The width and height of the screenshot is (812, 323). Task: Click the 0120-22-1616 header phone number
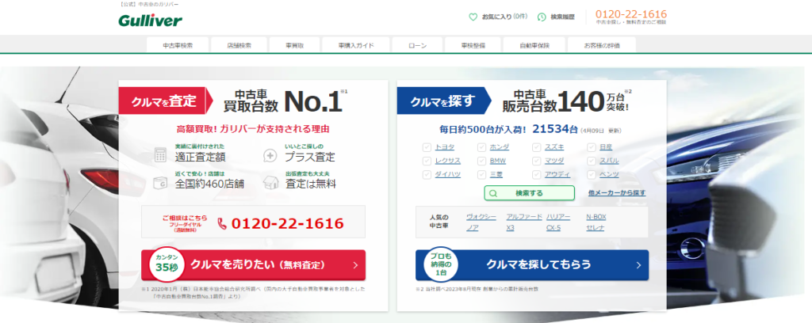(x=630, y=14)
